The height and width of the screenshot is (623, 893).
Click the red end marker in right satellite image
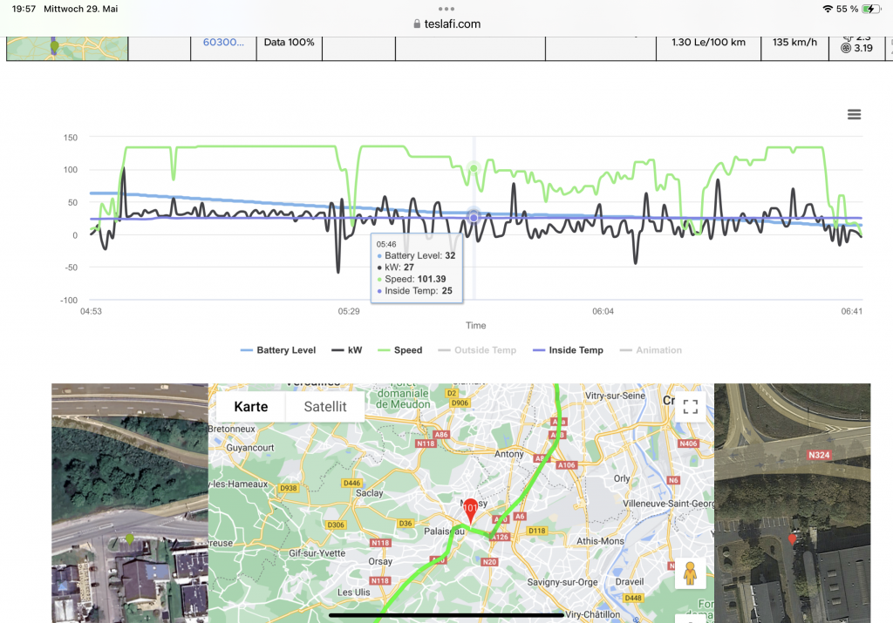pos(792,539)
